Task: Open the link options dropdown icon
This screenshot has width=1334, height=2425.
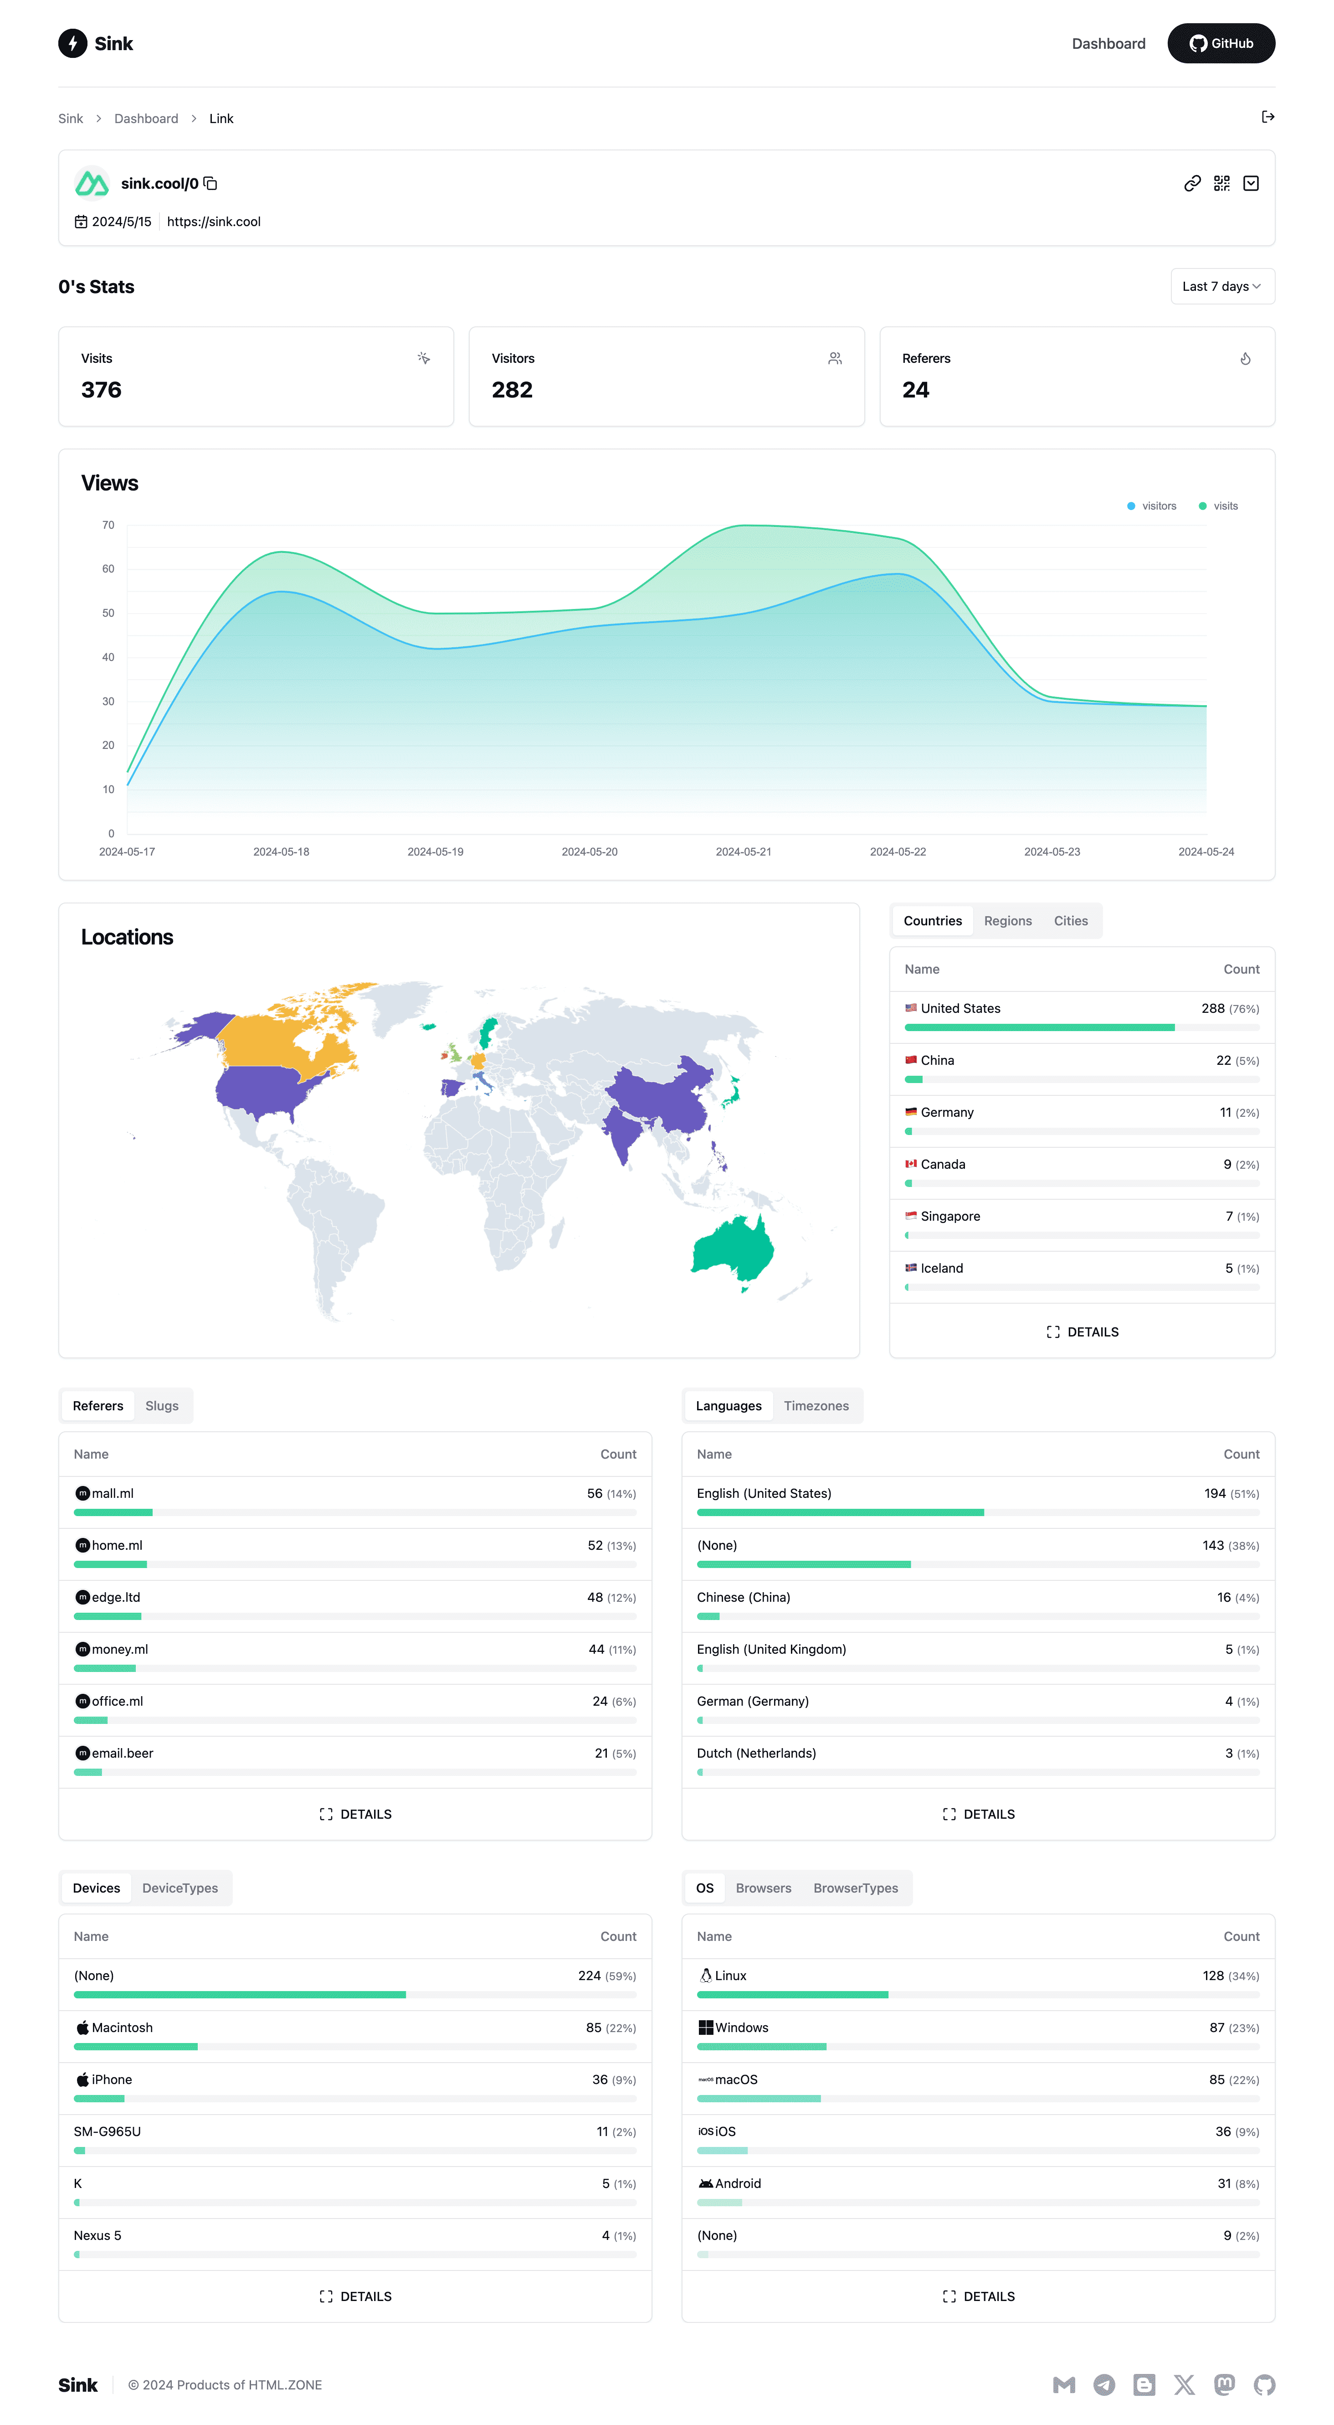Action: [x=1250, y=184]
